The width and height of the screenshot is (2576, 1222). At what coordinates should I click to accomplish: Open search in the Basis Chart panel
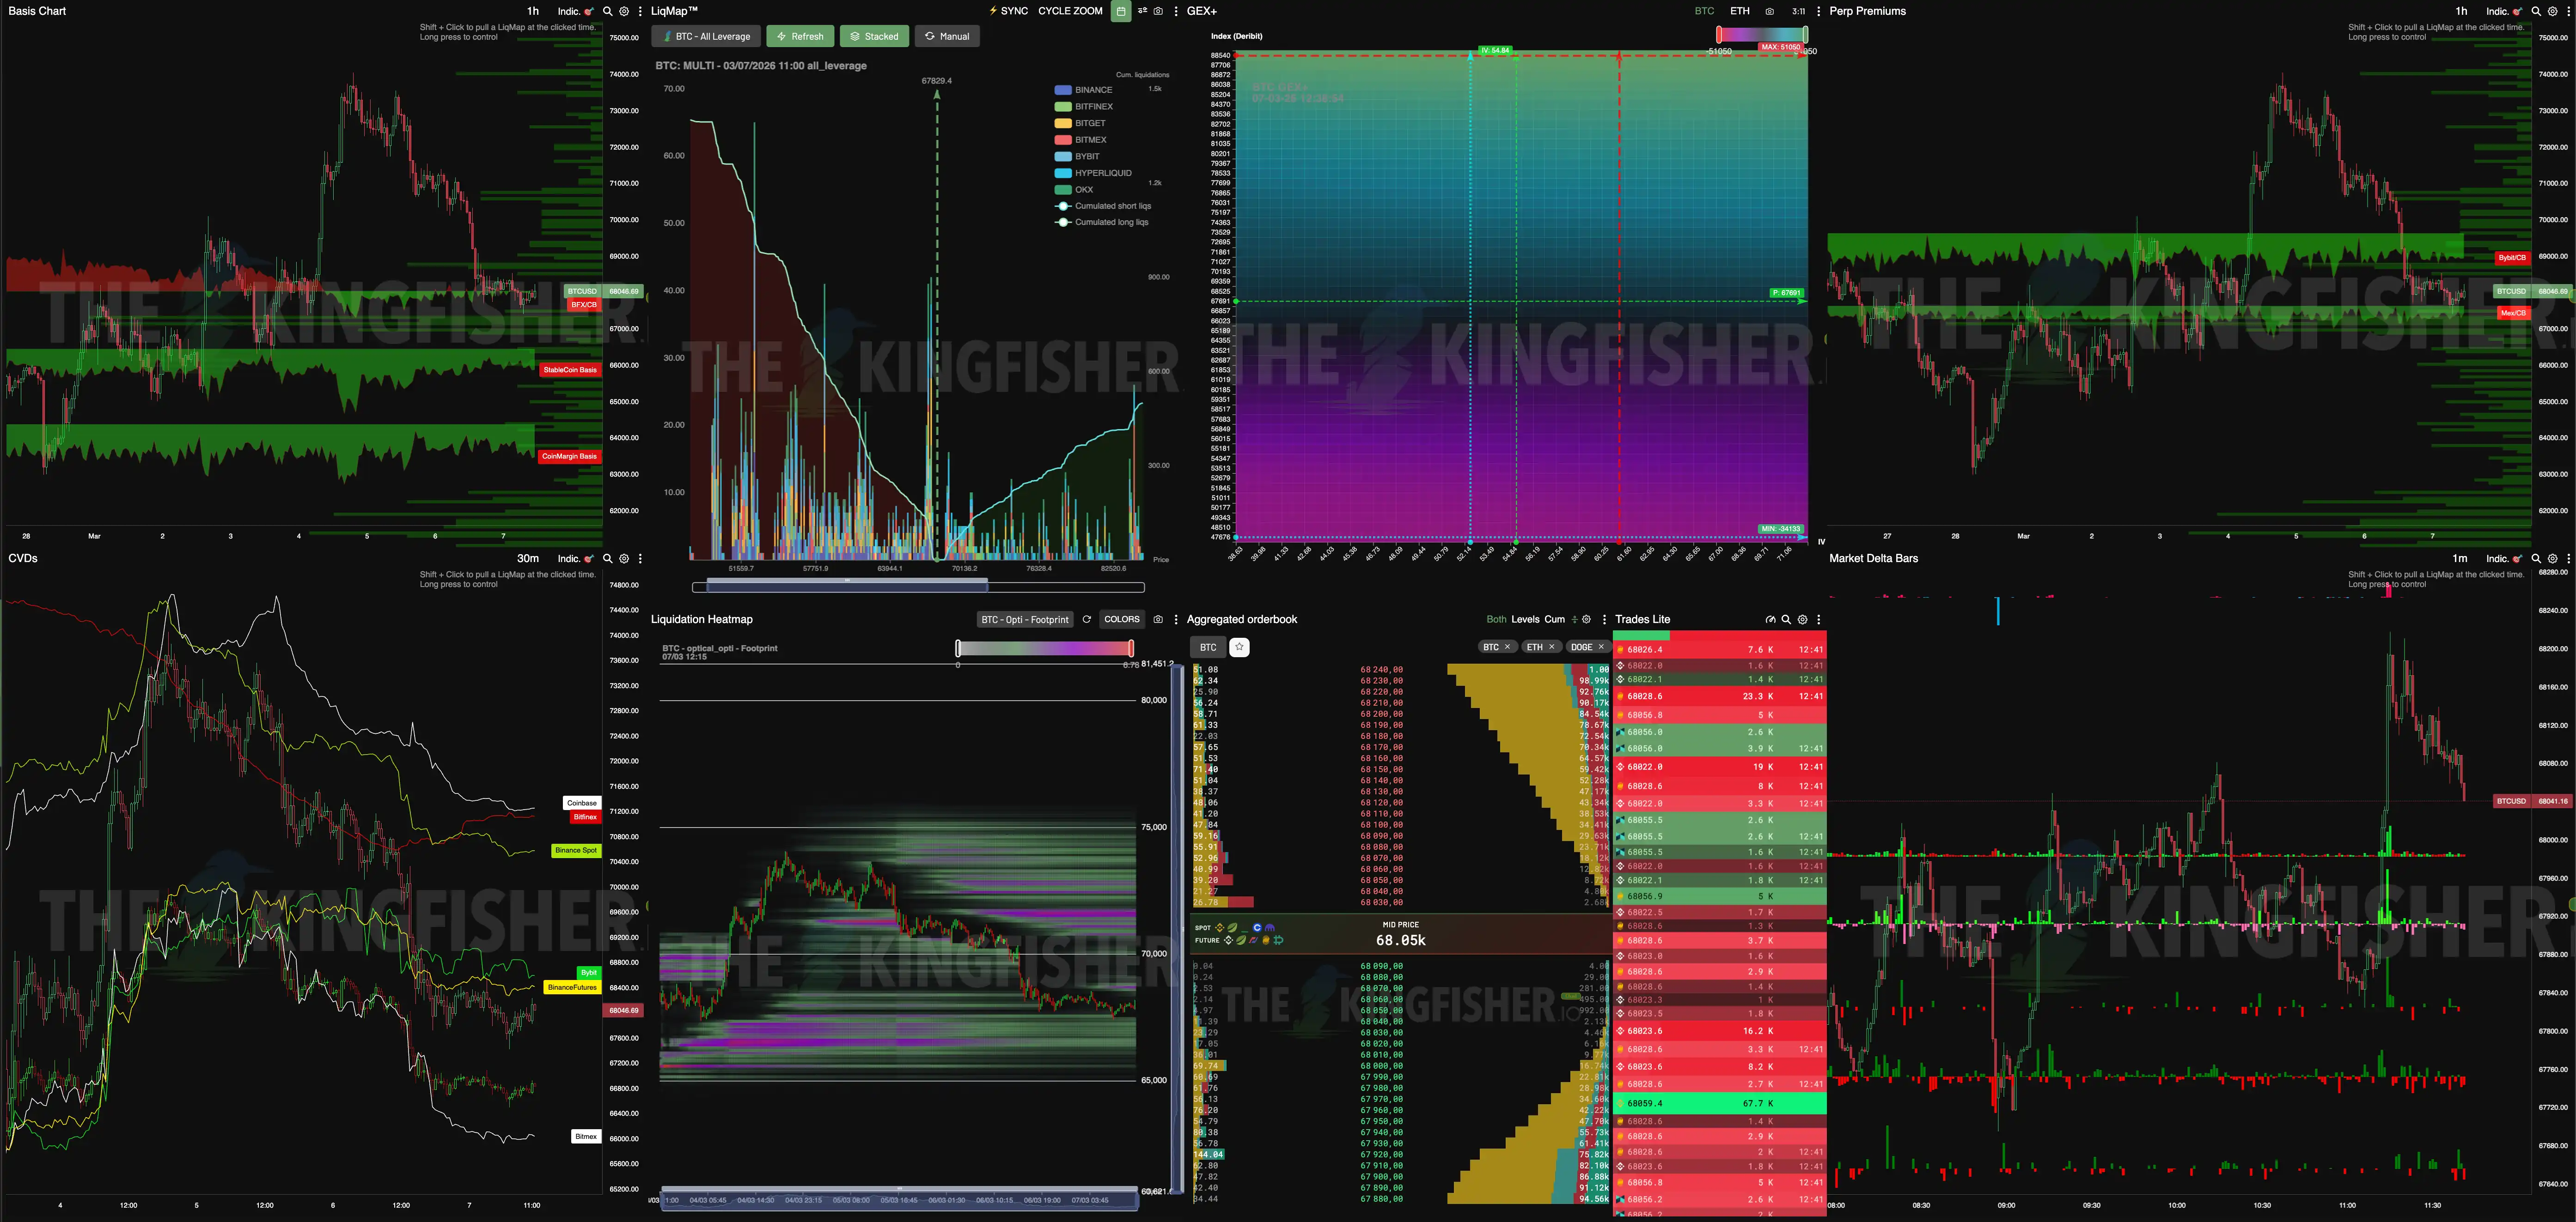click(607, 11)
